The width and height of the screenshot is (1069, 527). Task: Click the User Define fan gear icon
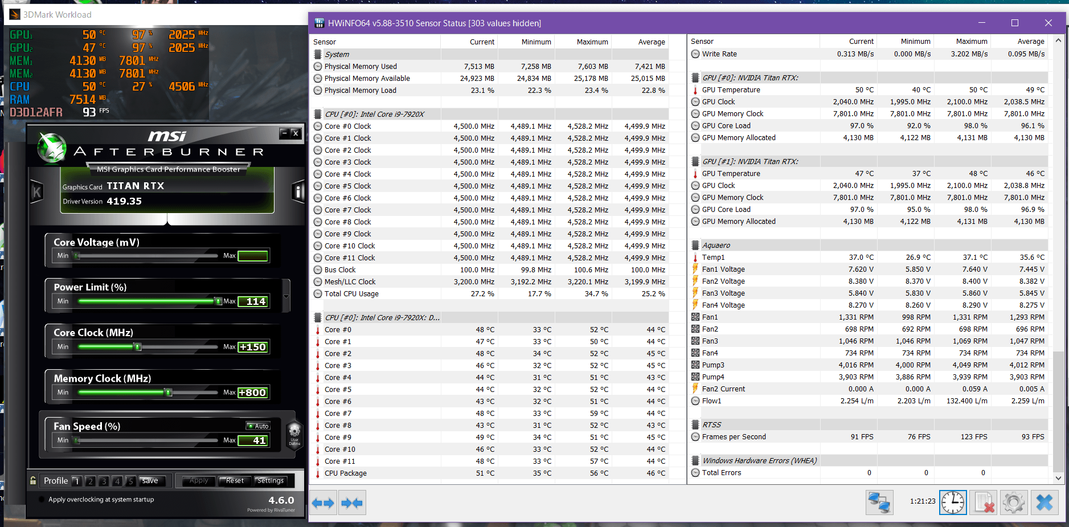coord(294,434)
